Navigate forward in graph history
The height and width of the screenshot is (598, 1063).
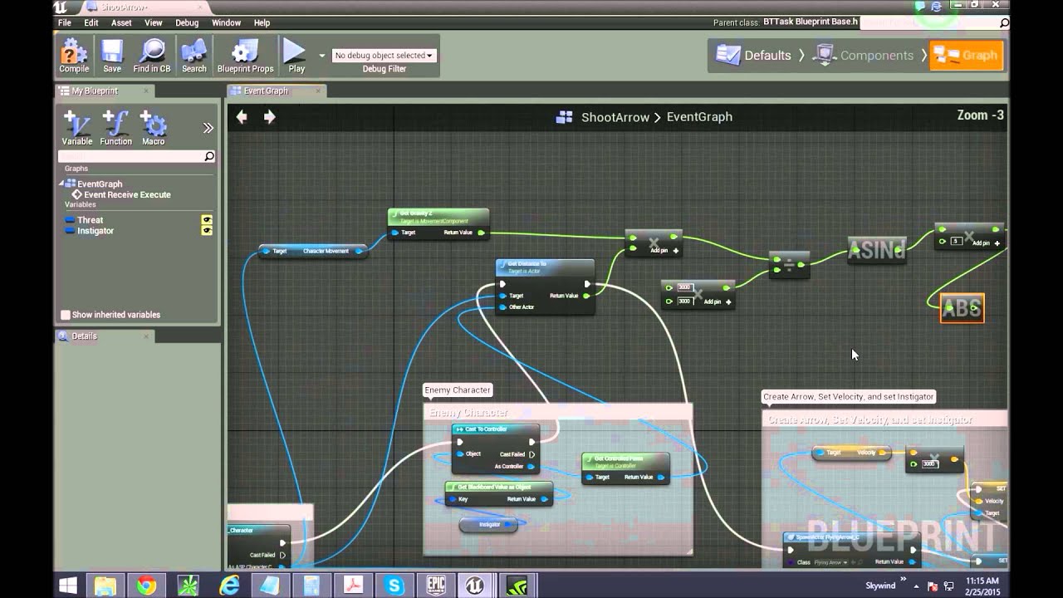click(269, 117)
